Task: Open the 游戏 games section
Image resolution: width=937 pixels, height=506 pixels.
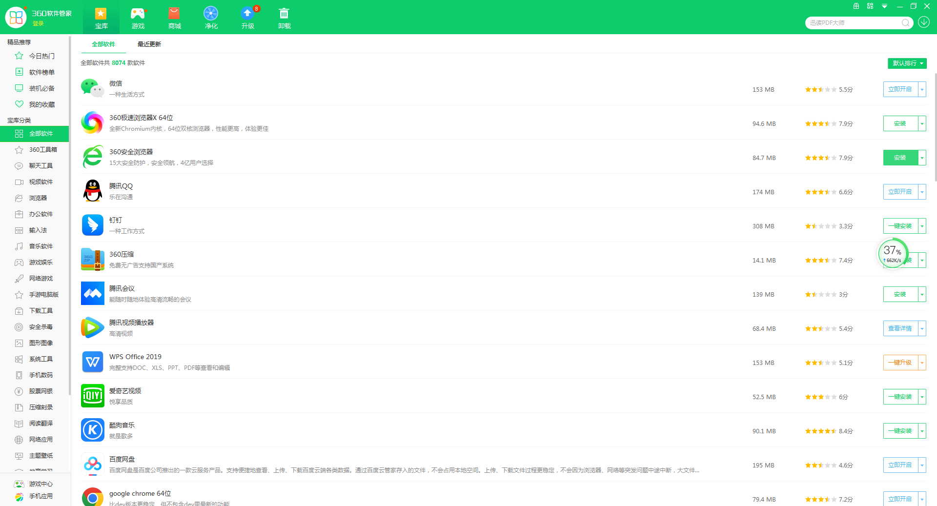Action: (x=138, y=18)
